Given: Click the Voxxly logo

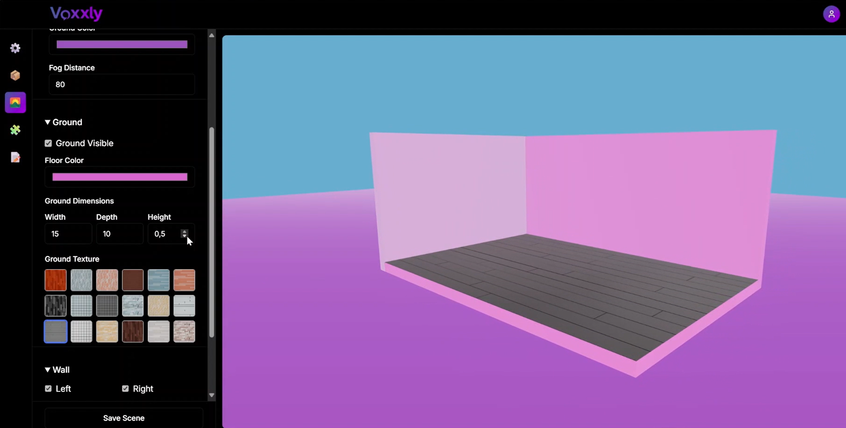Looking at the screenshot, I should pos(76,14).
